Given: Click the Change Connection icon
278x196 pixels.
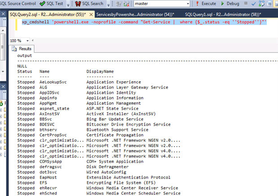Looking at the screenshot, I should [x=126, y=4].
